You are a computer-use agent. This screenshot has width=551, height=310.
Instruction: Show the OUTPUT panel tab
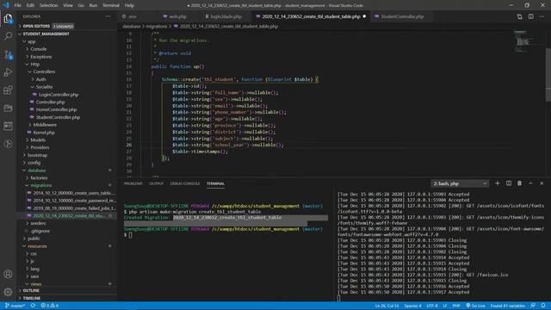pyautogui.click(x=156, y=183)
